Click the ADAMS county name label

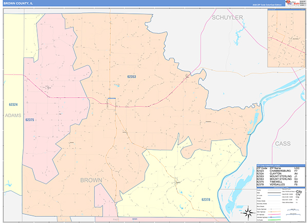point(13,116)
